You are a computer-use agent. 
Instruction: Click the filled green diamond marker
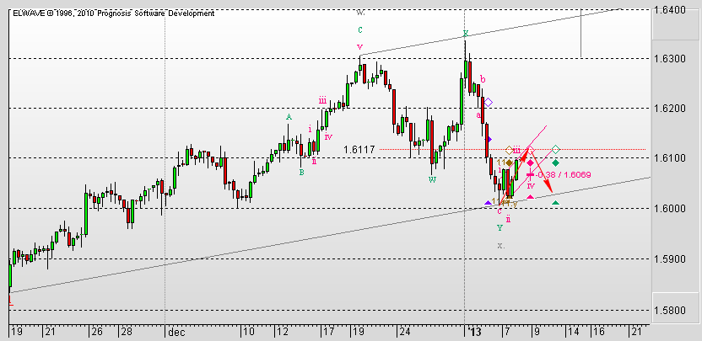pyautogui.click(x=555, y=163)
